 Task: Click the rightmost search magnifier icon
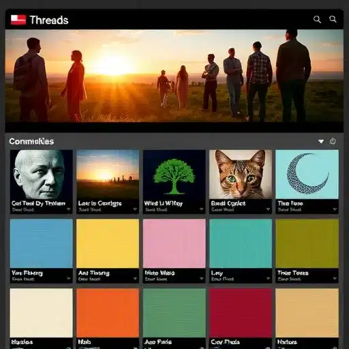[333, 19]
